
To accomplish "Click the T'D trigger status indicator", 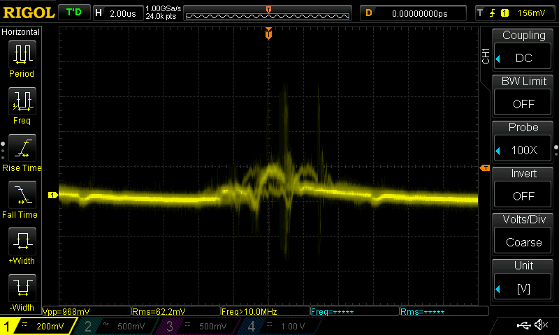I will point(74,13).
